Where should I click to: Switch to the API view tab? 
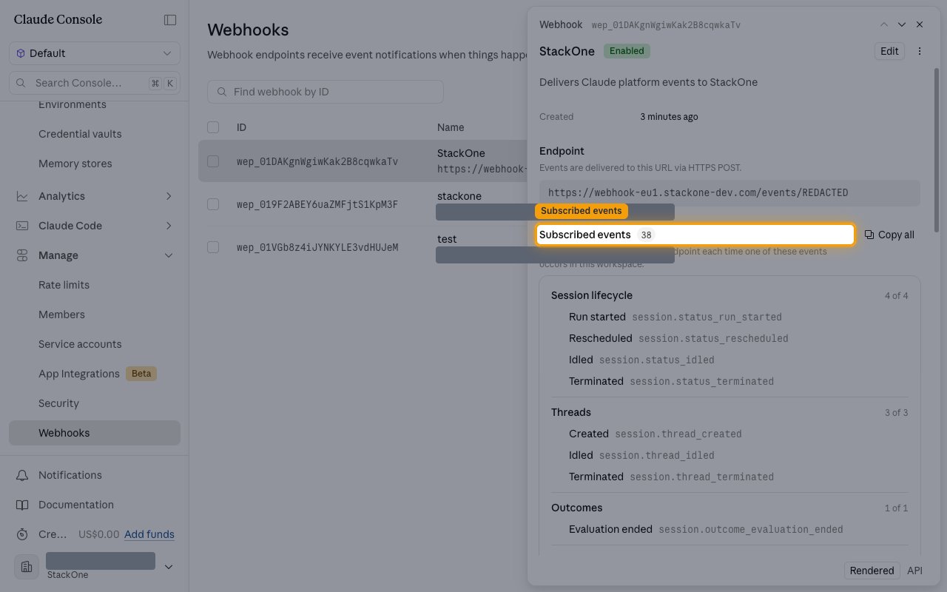(915, 571)
